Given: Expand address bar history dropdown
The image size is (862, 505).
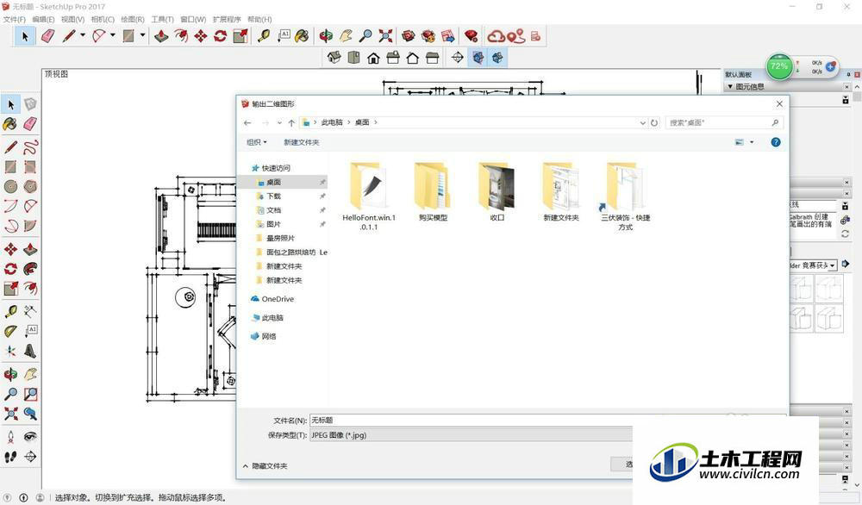Looking at the screenshot, I should pyautogui.click(x=642, y=122).
